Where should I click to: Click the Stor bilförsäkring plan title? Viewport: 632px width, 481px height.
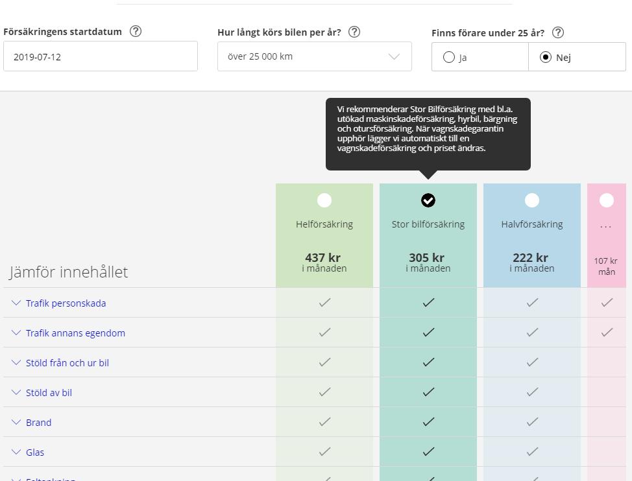(x=428, y=224)
